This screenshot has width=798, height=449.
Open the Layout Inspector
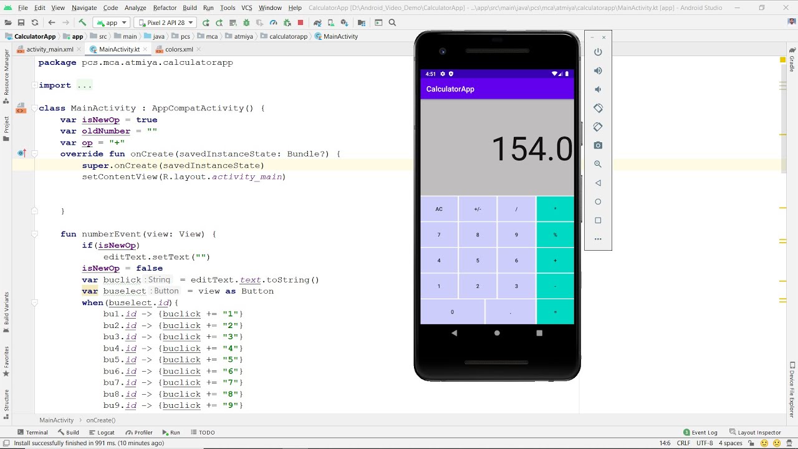click(754, 432)
